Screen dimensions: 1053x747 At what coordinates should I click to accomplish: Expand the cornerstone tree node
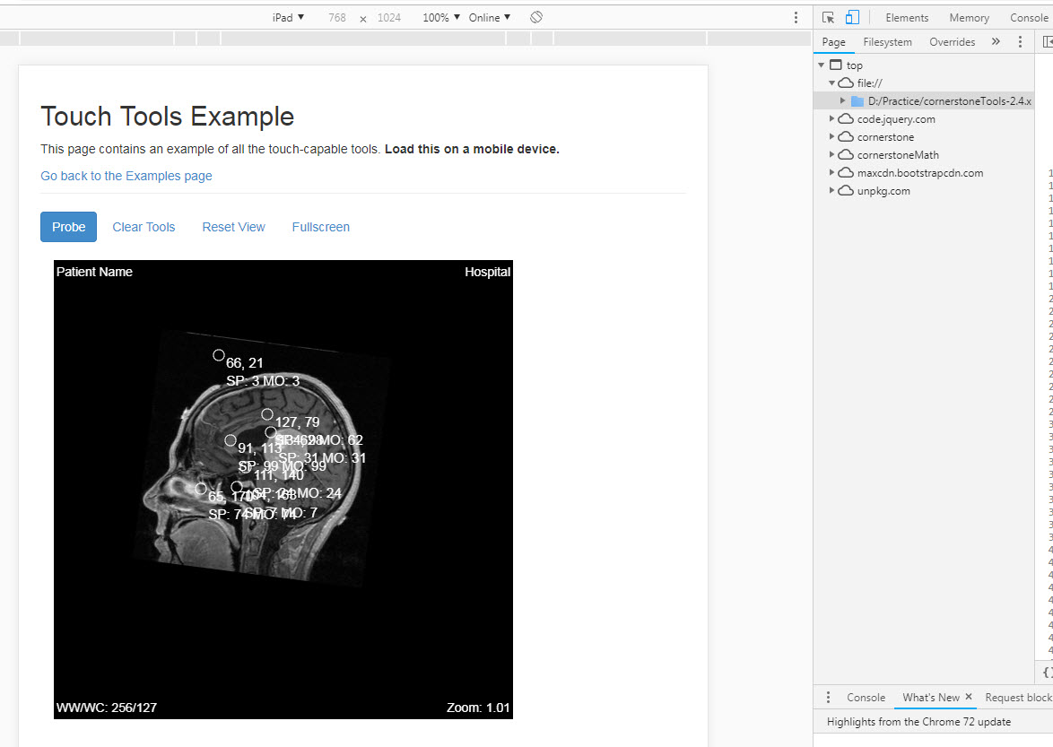831,136
